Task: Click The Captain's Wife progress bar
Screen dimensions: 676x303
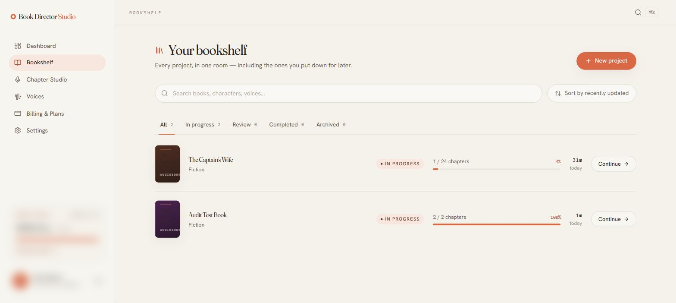Action: coord(497,169)
